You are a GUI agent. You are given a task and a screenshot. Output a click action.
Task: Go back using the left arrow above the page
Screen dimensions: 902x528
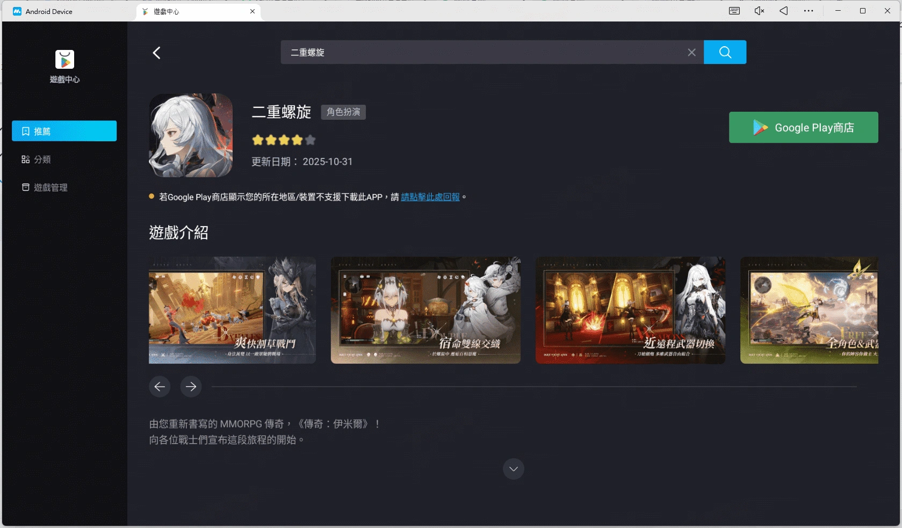tap(156, 52)
